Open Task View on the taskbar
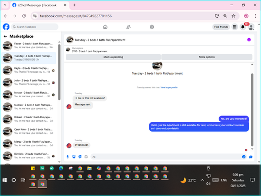Viewport: 261px width, 196px height. point(23,180)
